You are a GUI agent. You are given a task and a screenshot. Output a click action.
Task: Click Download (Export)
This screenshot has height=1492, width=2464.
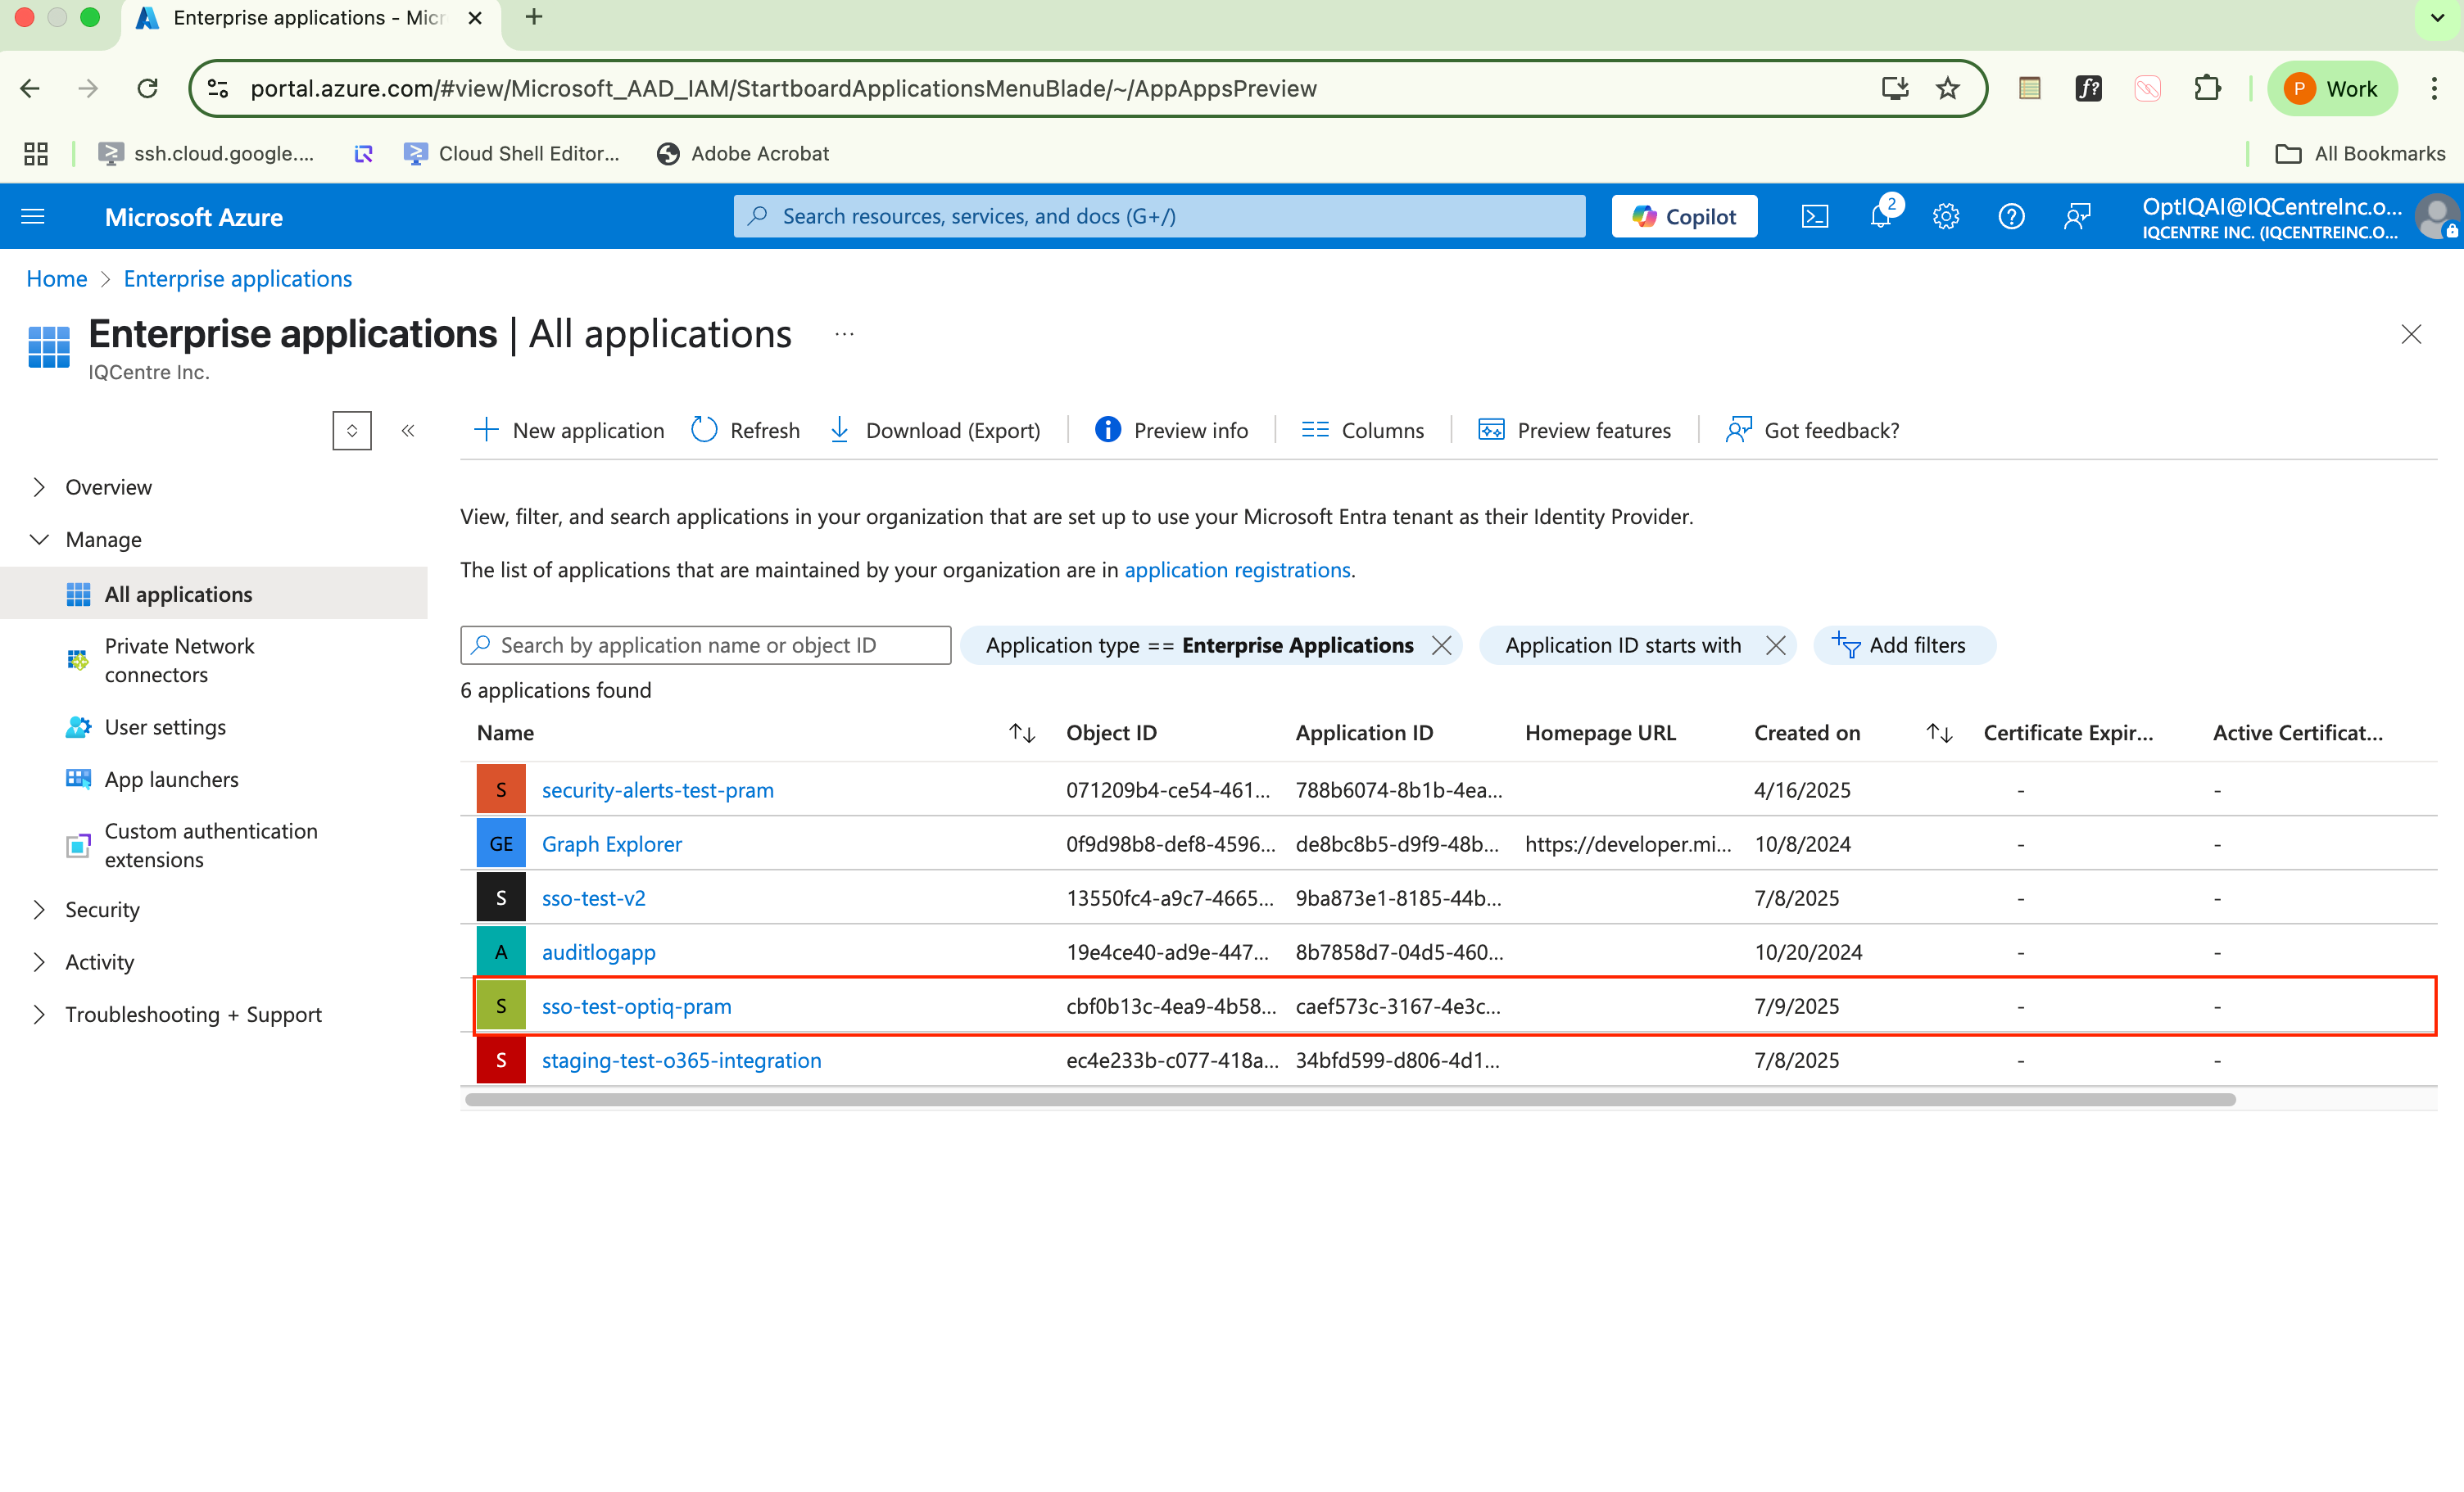pyautogui.click(x=934, y=430)
